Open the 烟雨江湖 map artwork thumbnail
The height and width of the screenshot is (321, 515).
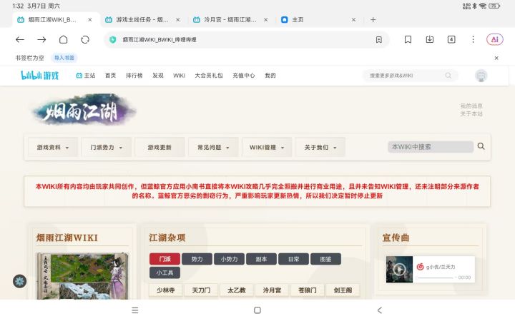pos(82,276)
